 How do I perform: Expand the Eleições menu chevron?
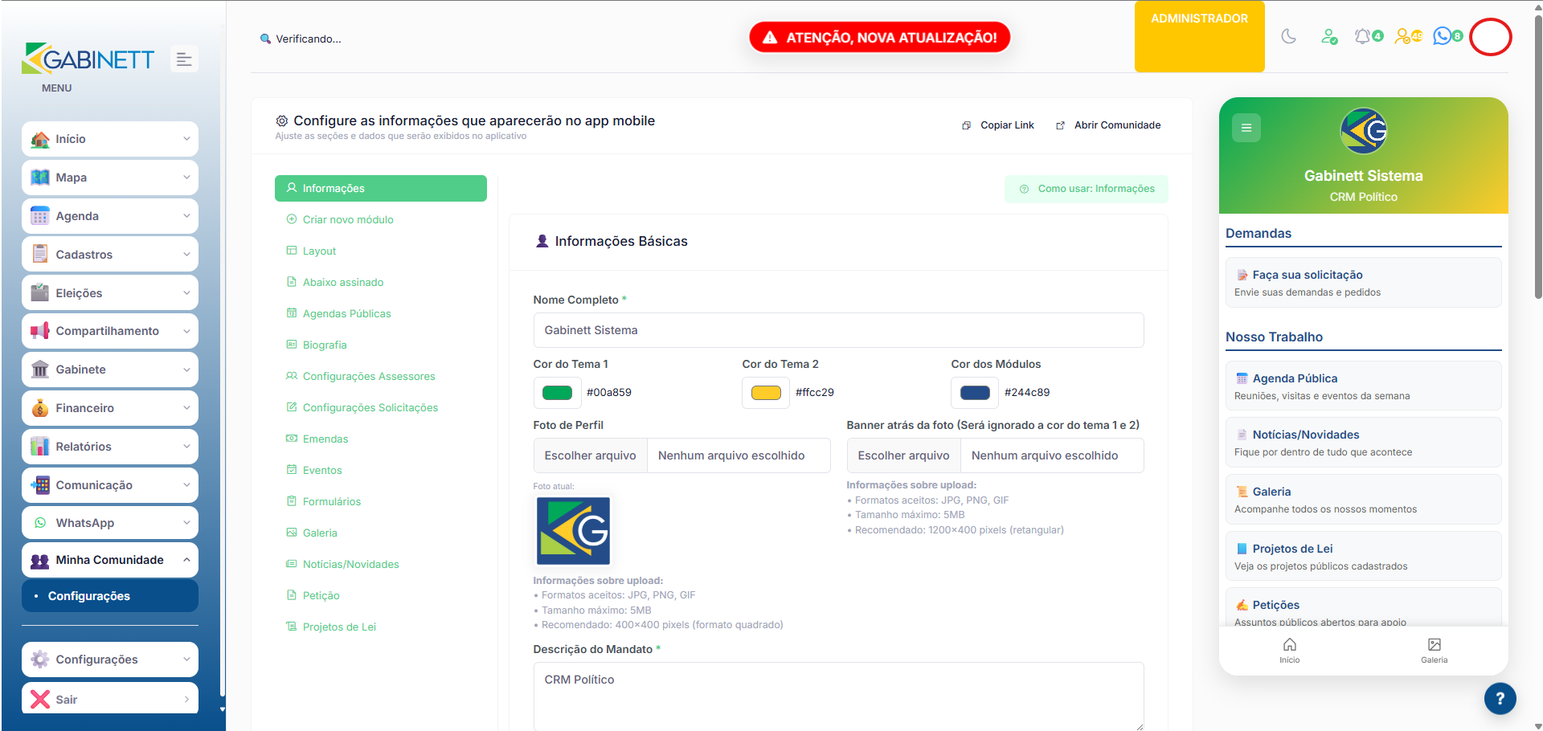click(x=186, y=293)
